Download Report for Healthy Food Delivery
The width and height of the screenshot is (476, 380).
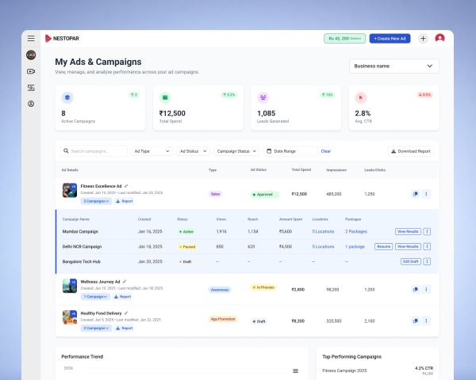coord(125,329)
